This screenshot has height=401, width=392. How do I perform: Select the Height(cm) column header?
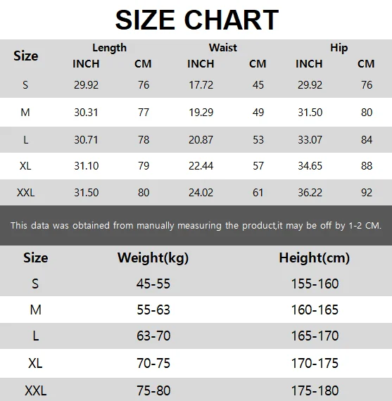tap(314, 257)
